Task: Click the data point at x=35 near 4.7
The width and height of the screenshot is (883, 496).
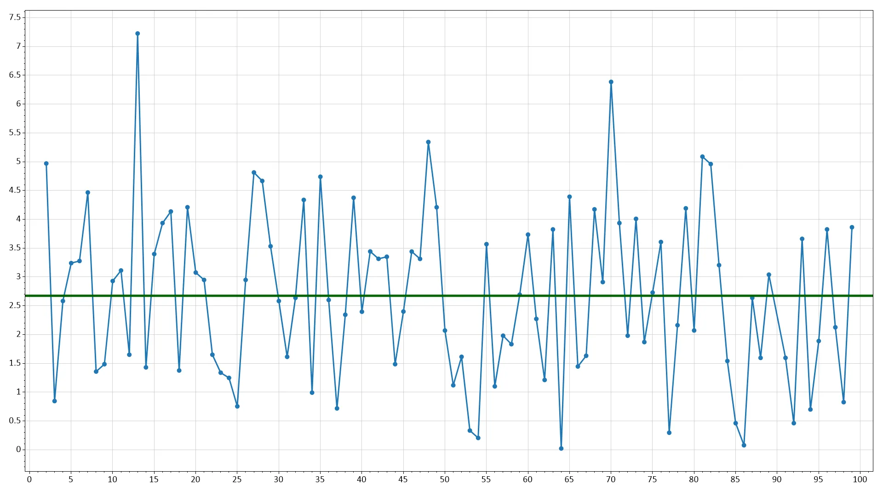Action: pyautogui.click(x=320, y=177)
